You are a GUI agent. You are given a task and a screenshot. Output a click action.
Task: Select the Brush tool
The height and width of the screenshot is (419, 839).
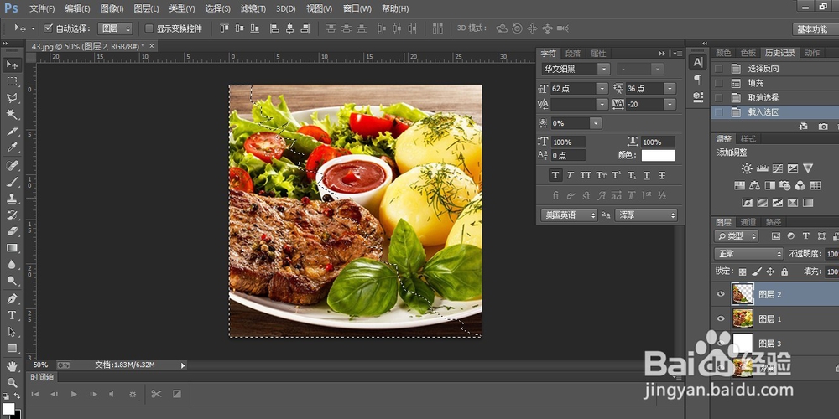pos(12,182)
